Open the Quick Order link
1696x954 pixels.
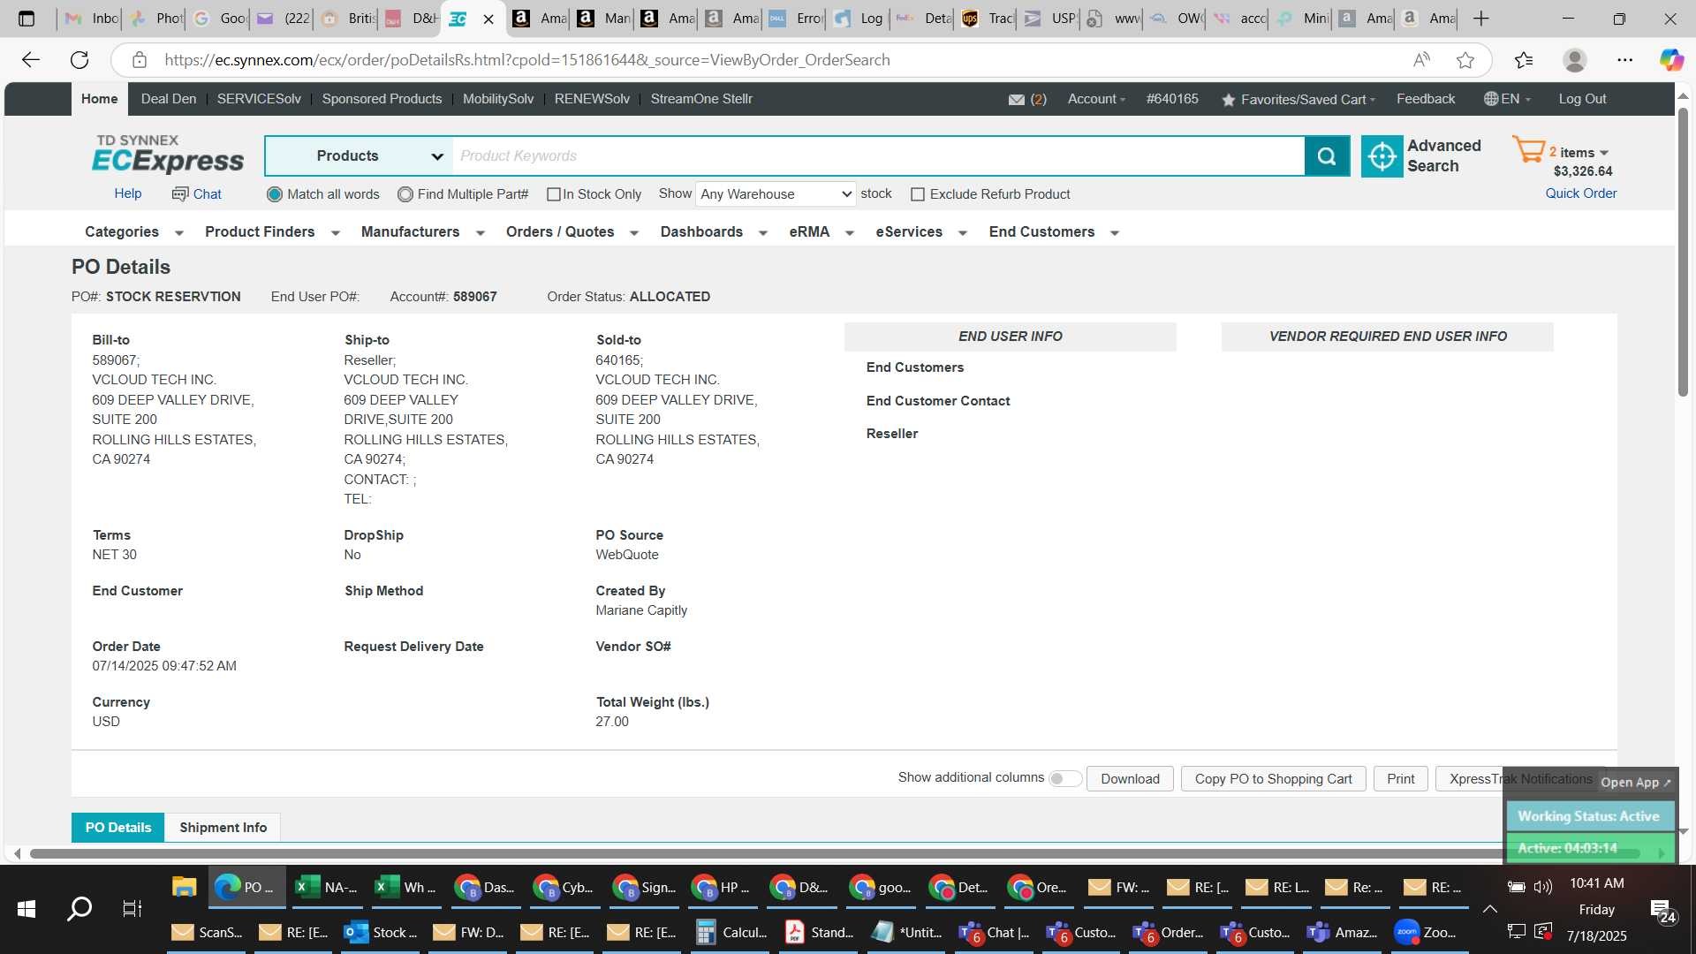(1580, 193)
